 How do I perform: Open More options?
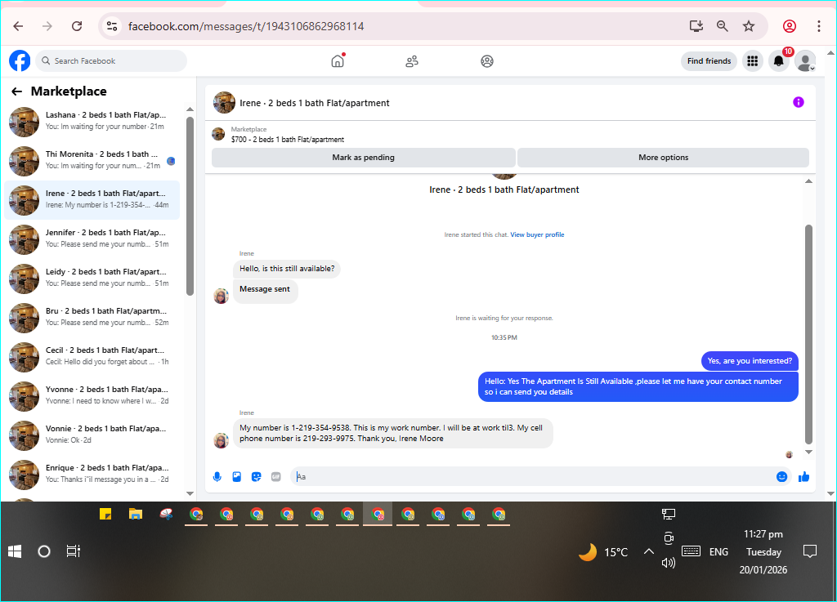click(x=663, y=158)
